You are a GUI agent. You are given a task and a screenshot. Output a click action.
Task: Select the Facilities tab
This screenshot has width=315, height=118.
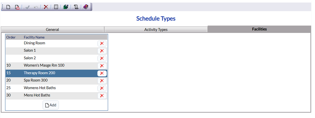[259, 29]
